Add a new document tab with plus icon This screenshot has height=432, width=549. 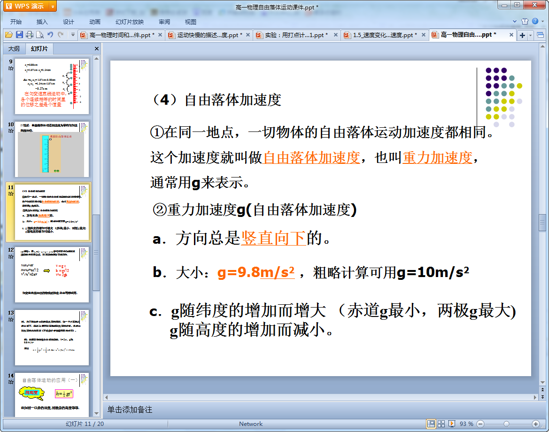(x=522, y=35)
